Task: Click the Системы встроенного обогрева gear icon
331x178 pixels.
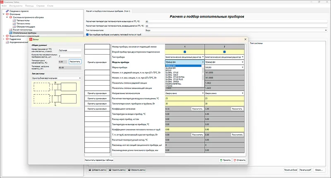Action: 11,17
